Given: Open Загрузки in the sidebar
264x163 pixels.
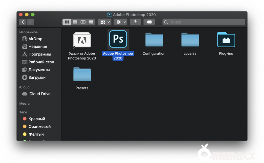Looking at the screenshot, I should tap(34, 78).
